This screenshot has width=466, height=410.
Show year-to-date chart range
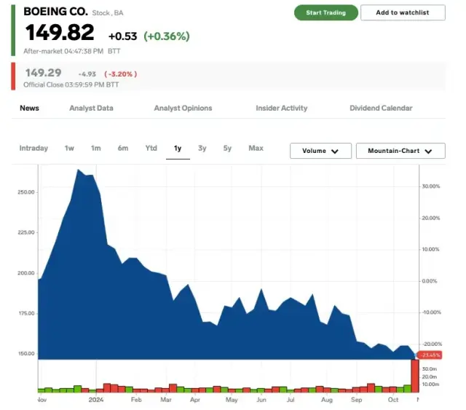[151, 149]
